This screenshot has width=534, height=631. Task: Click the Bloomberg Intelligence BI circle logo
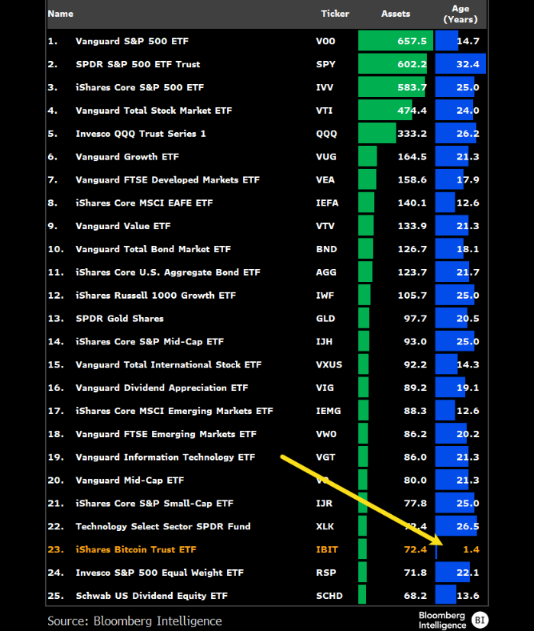tap(479, 620)
